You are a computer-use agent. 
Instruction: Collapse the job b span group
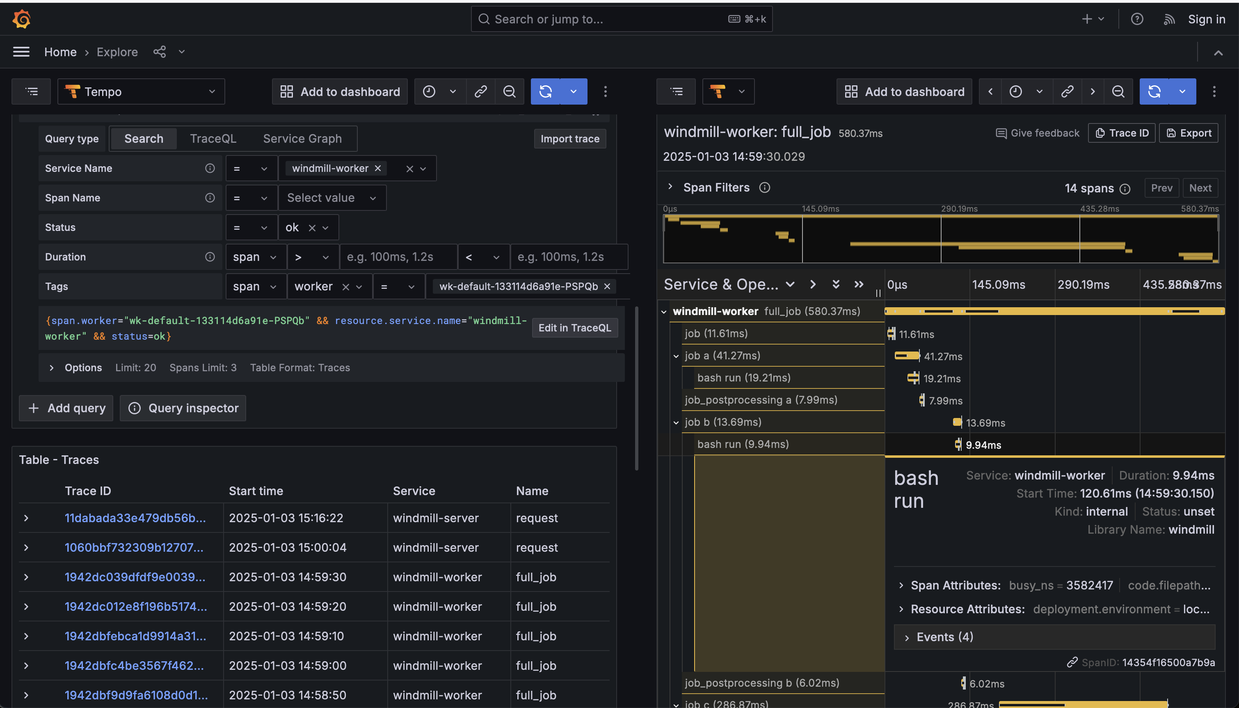(677, 422)
